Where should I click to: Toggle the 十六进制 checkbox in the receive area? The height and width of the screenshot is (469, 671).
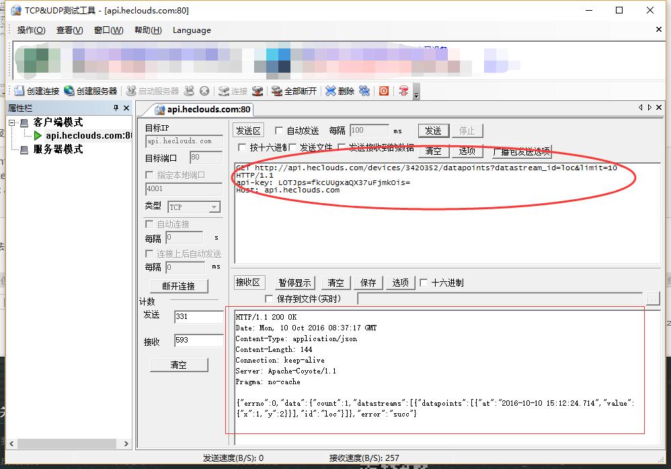(x=424, y=283)
